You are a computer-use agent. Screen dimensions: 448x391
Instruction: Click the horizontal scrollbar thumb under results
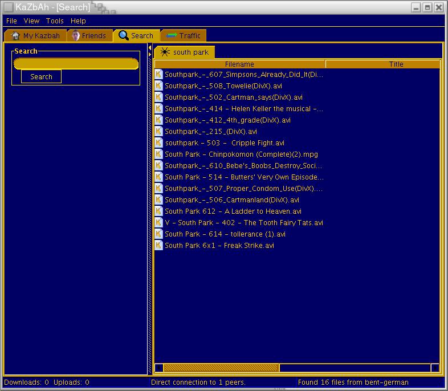[x=221, y=368]
